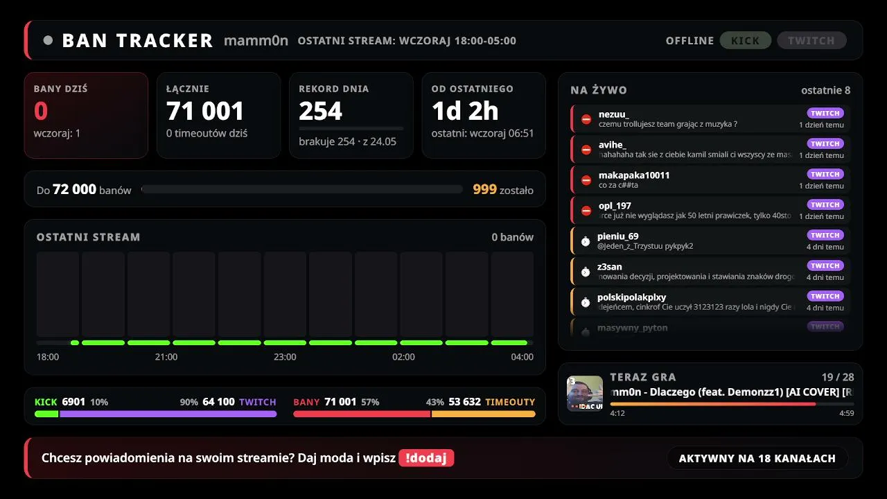Viewport: 887px width, 499px height.
Task: Select username makapaka10011 in live feed
Action: [x=634, y=175]
